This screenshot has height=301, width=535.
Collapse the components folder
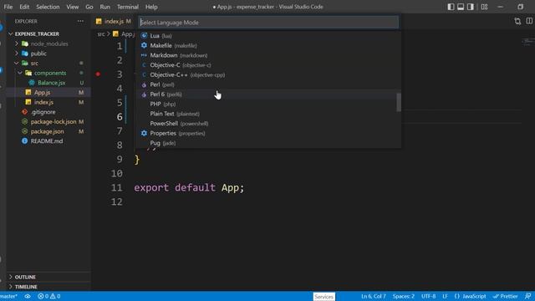[x=50, y=73]
